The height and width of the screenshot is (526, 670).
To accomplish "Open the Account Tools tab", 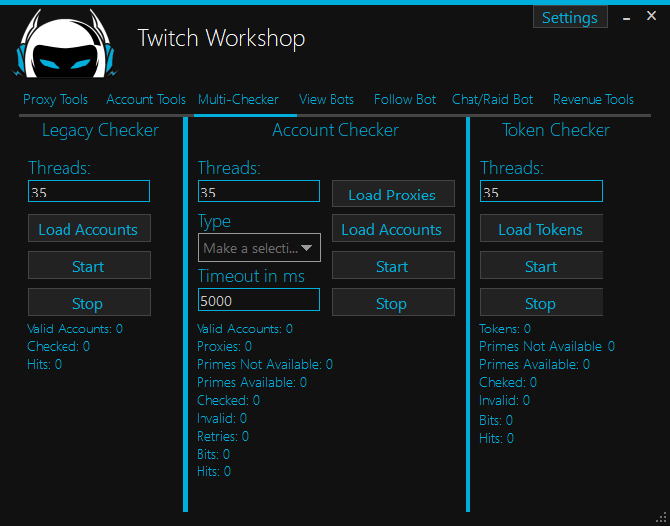I will [x=146, y=99].
